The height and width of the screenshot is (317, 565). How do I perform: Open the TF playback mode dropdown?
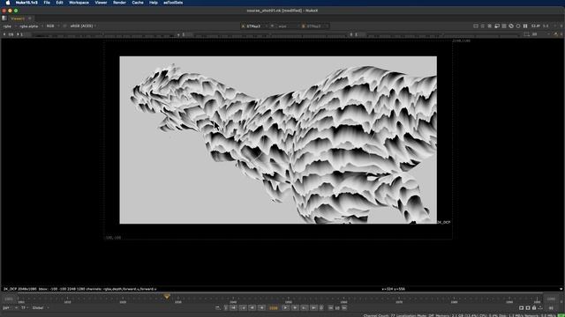[x=24, y=308]
